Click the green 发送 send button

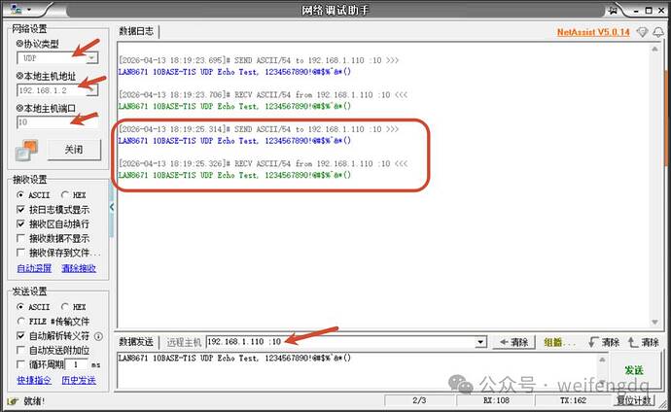pyautogui.click(x=634, y=370)
